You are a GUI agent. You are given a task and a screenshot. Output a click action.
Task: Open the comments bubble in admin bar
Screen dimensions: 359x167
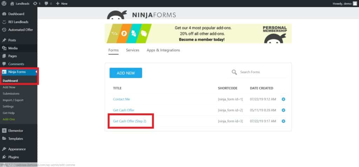[x=48, y=3]
